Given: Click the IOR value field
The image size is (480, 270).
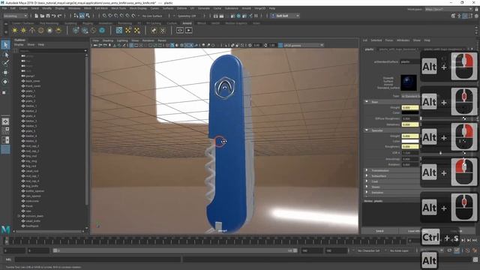Looking at the screenshot, I should [410, 152].
